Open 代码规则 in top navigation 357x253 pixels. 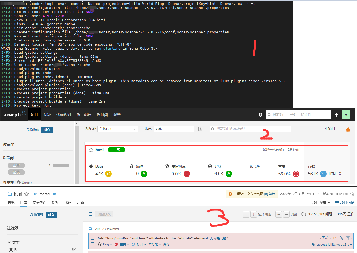coord(64,115)
